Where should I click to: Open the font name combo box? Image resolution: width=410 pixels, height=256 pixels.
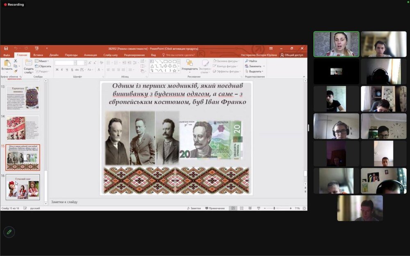[x=66, y=63]
